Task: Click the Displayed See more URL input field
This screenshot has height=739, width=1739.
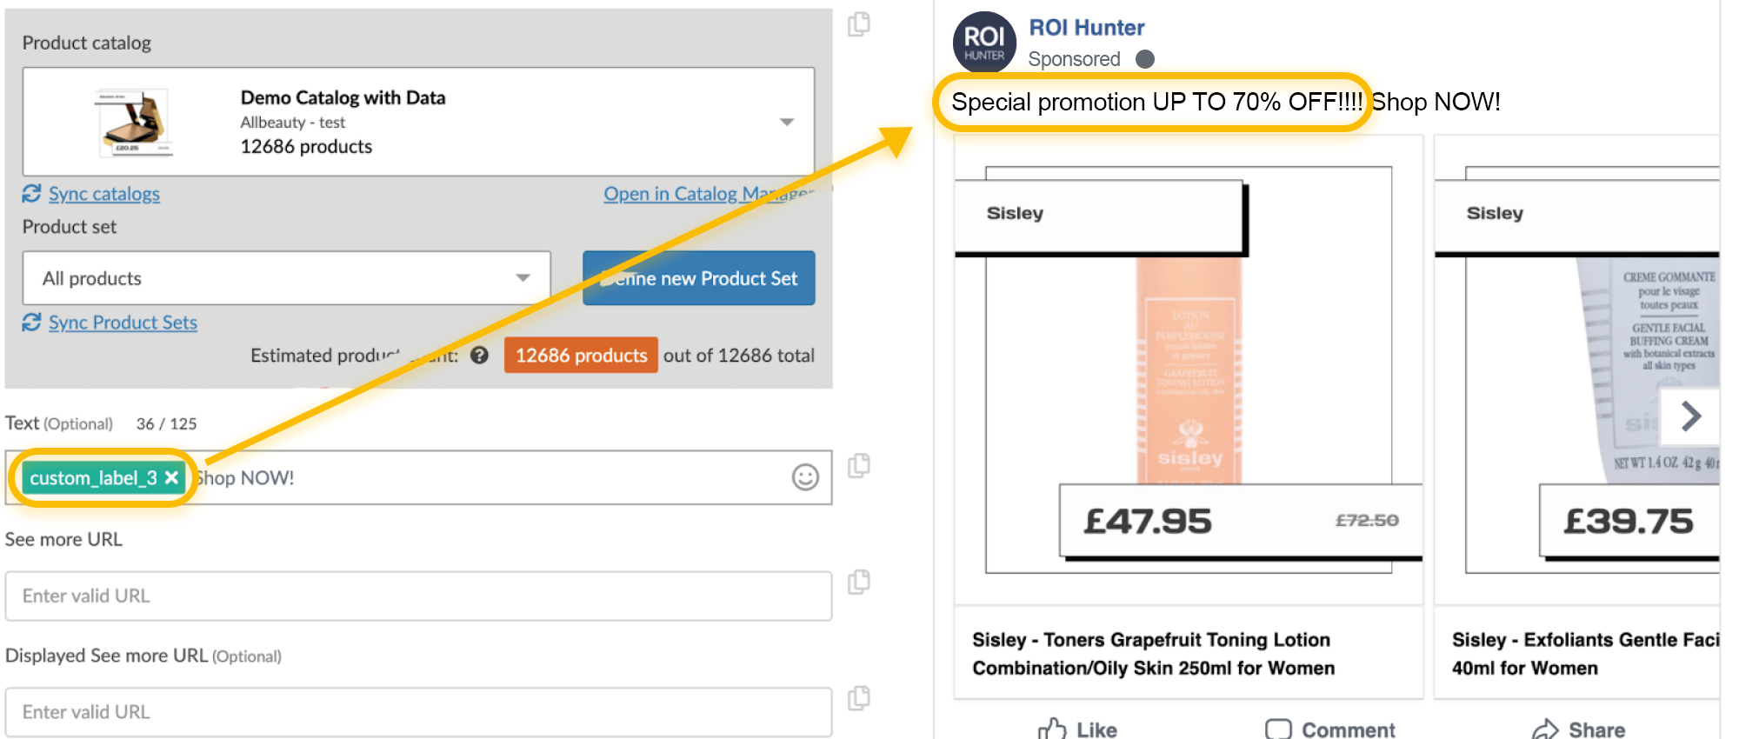Action: [x=418, y=712]
